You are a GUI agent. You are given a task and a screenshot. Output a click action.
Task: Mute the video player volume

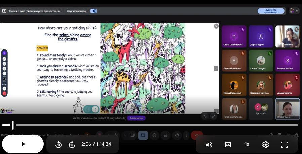[x=209, y=144]
